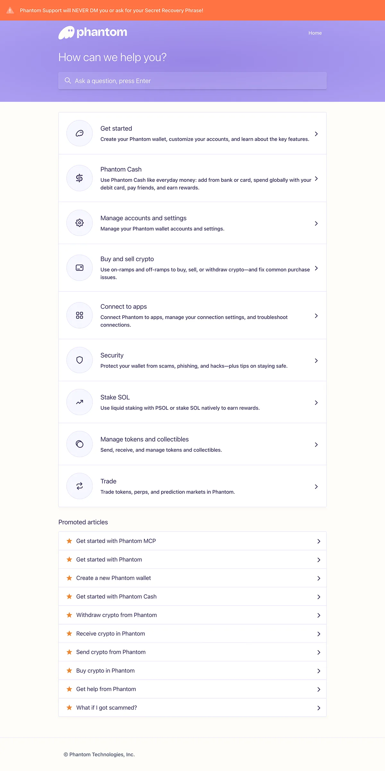This screenshot has width=385, height=771.
Task: Click the ghost icon beside Get started
Action: point(80,133)
